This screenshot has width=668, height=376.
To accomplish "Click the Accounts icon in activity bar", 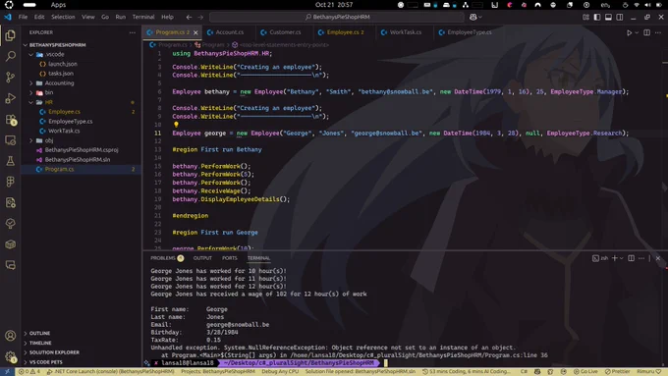I will (x=10, y=336).
